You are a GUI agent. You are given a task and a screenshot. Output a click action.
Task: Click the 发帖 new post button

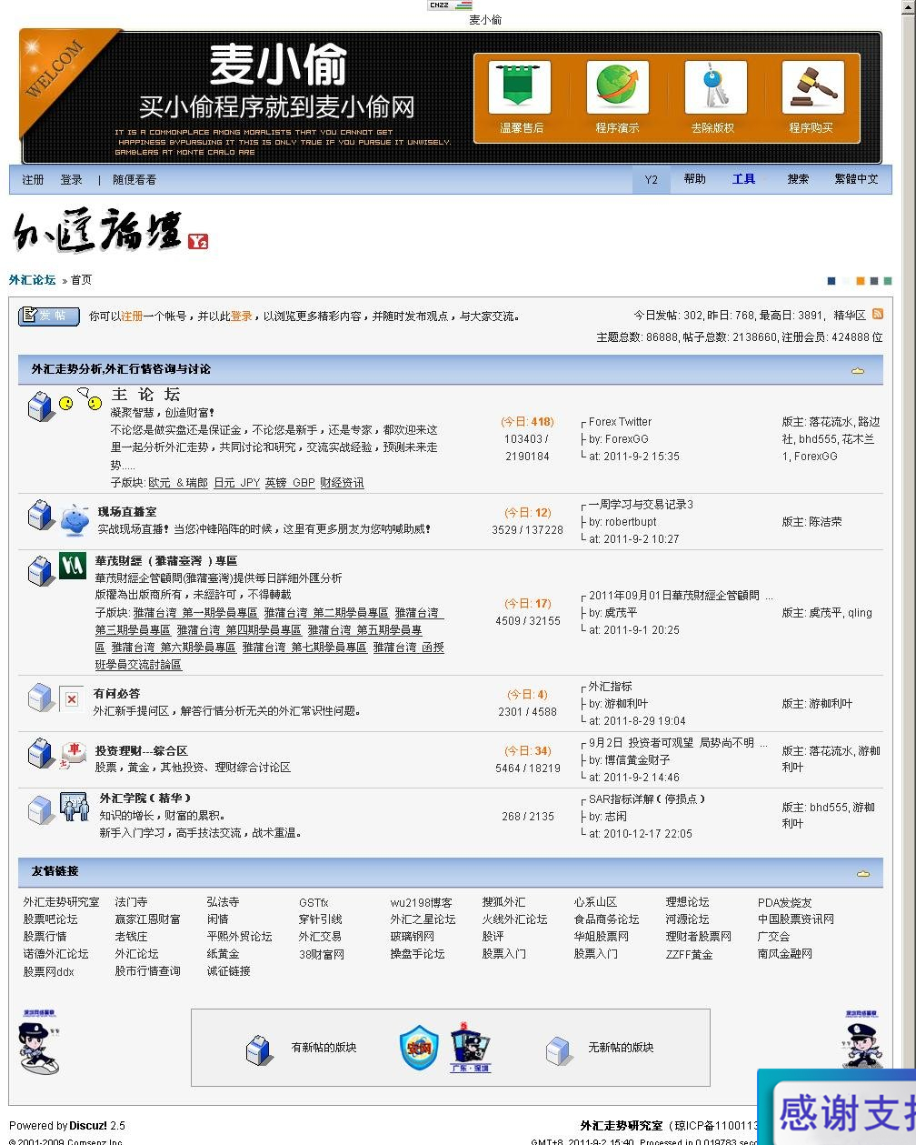(x=49, y=316)
